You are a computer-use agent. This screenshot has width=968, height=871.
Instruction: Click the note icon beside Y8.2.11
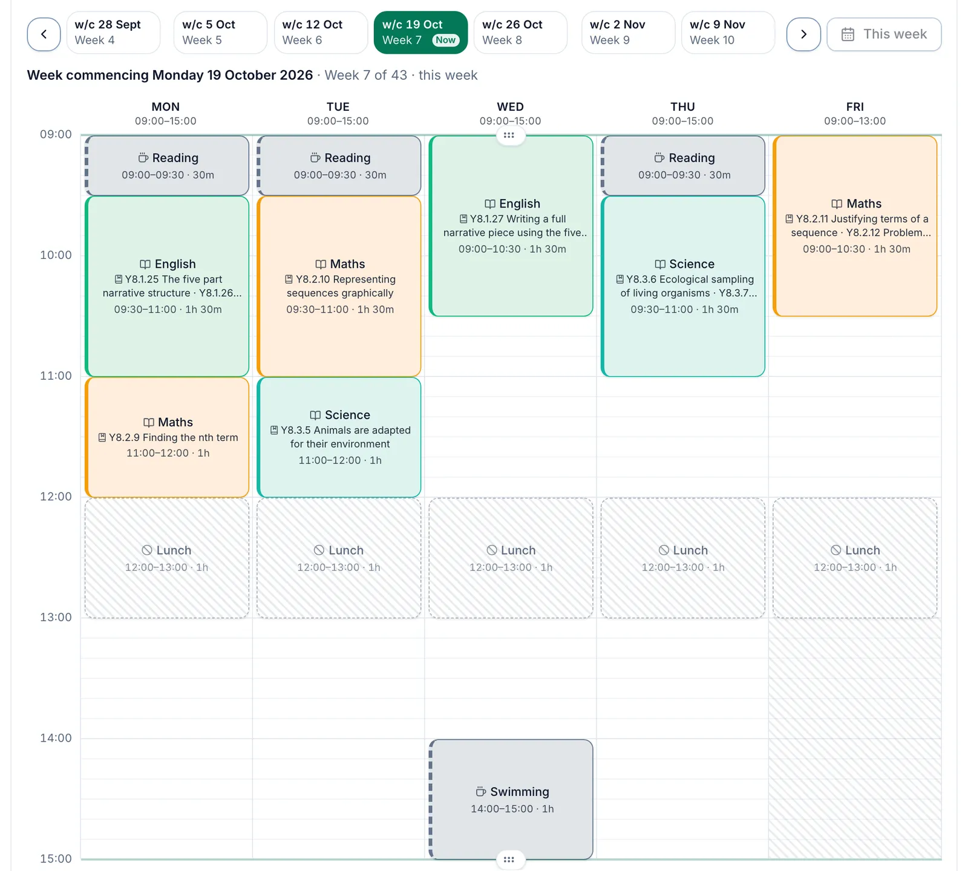(790, 218)
